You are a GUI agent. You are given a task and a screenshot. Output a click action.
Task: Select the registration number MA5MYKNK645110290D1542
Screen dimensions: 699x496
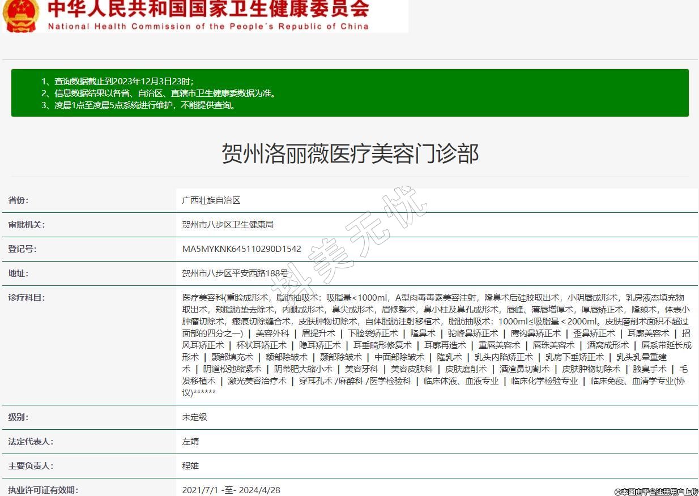[242, 249]
